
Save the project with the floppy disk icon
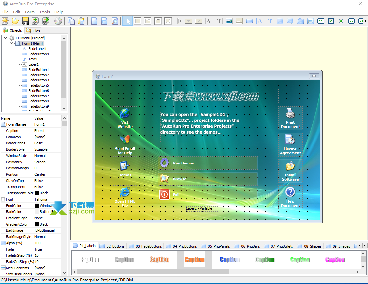click(x=25, y=21)
